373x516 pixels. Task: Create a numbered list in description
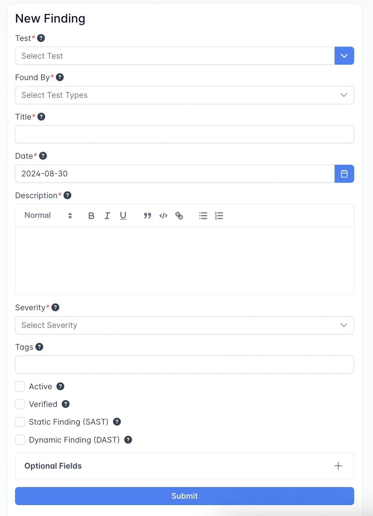click(219, 216)
